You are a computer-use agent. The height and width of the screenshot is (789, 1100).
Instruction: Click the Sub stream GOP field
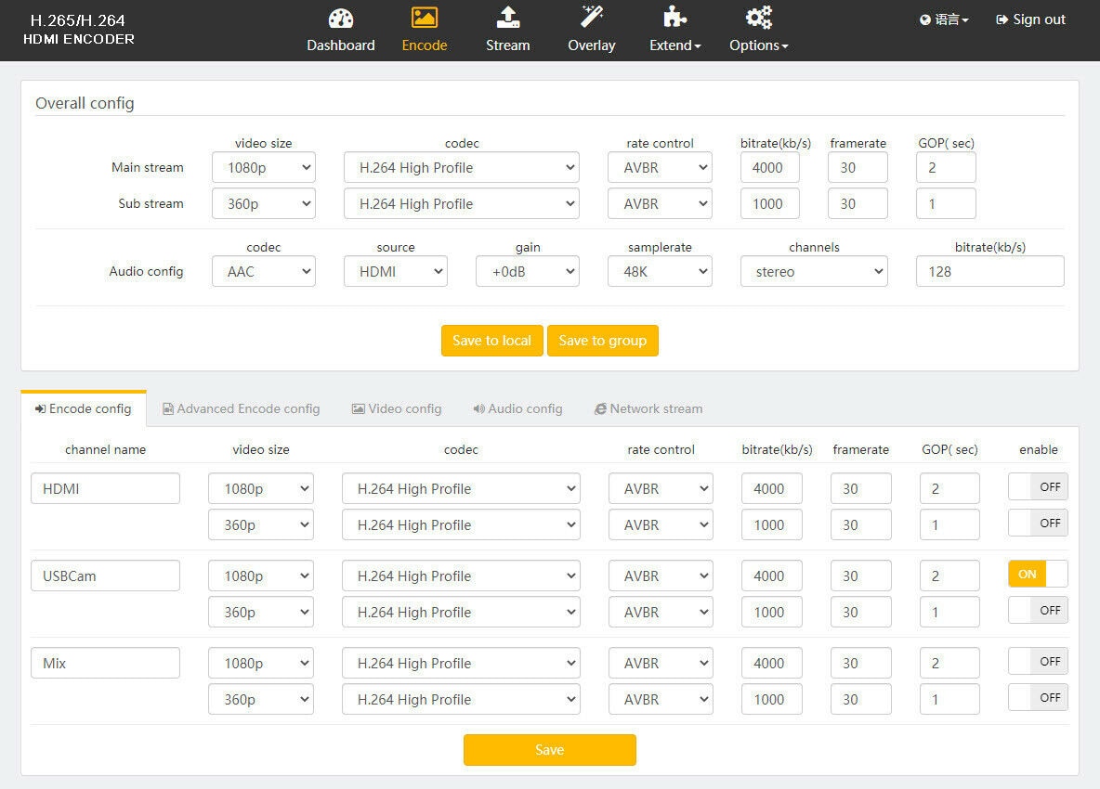946,204
